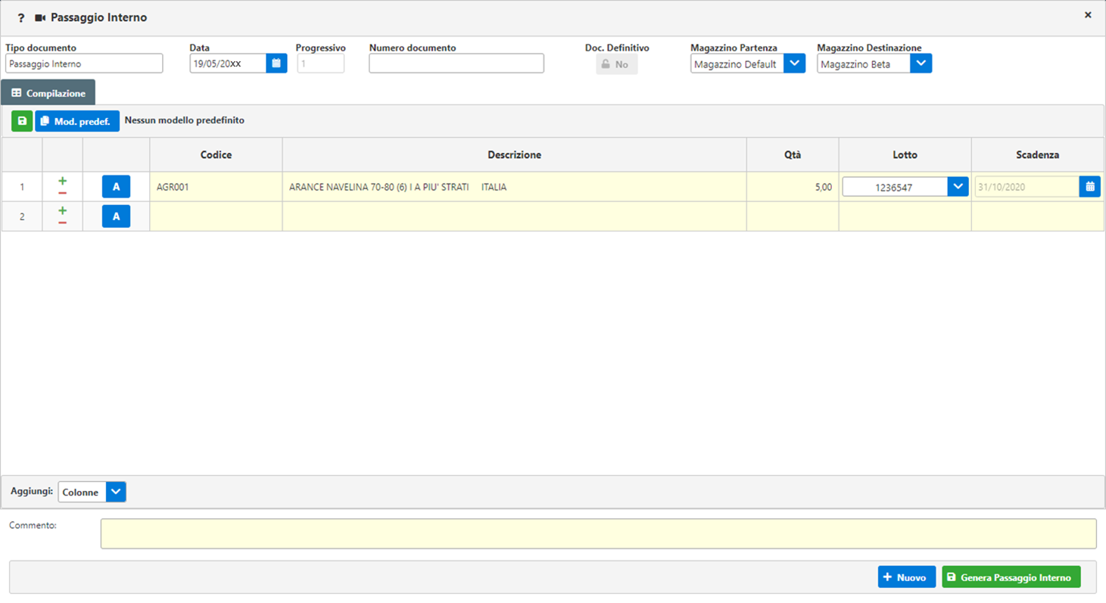Click the Lotto column header
Viewport: 1106px width, 603px height.
(905, 154)
